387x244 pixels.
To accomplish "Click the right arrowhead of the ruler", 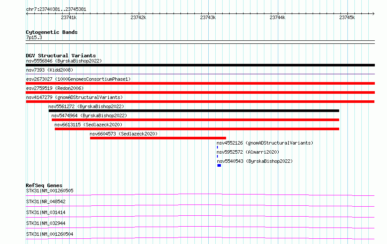I will [374, 14].
